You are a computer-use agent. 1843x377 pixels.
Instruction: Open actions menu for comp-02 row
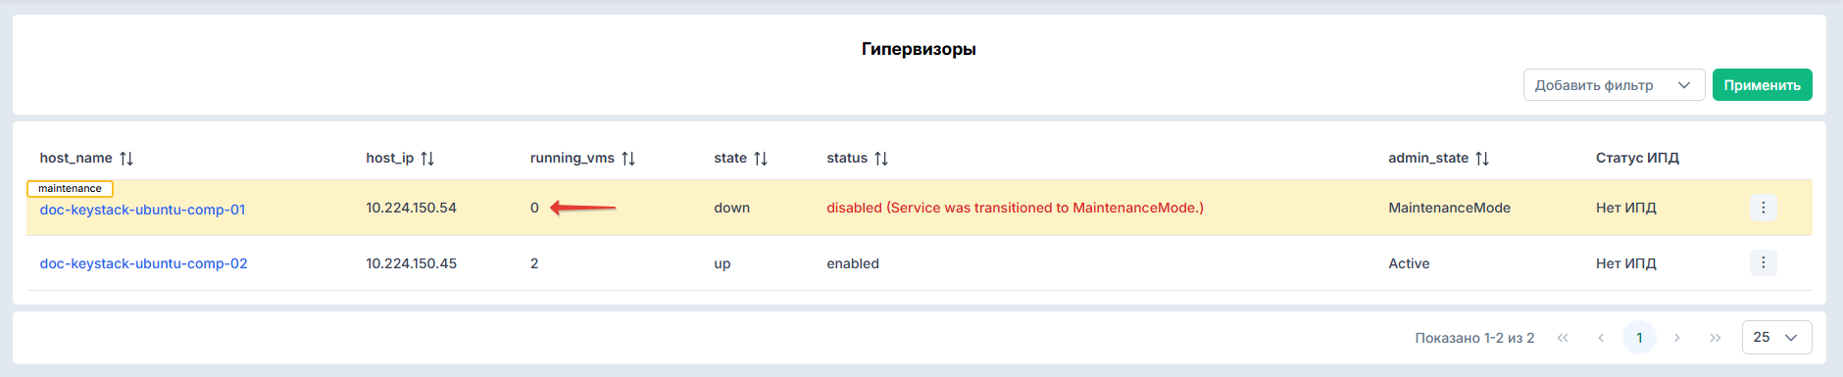click(1763, 262)
